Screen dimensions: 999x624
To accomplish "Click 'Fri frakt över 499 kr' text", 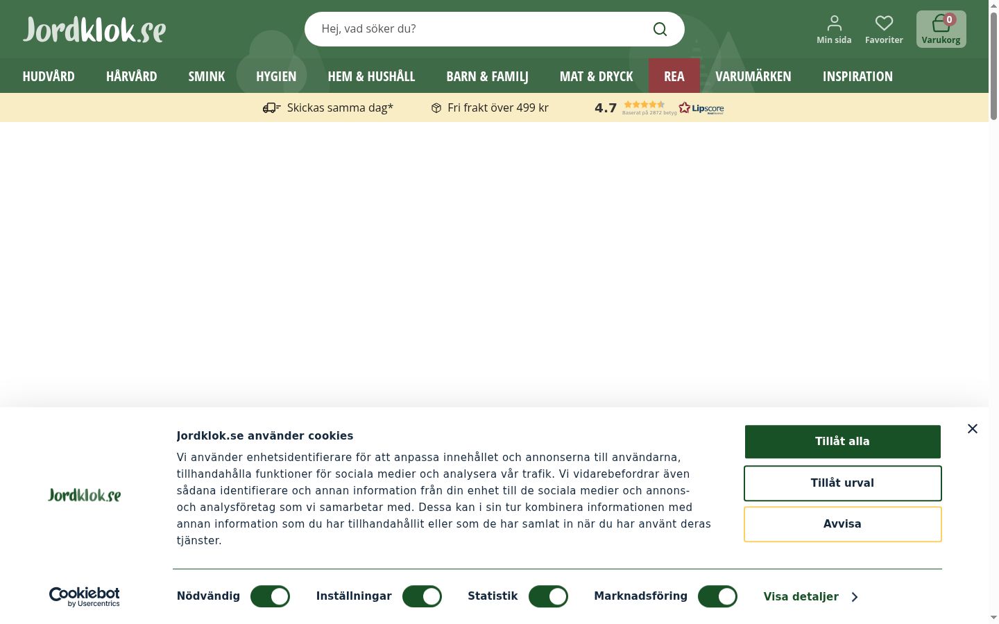I will click(498, 107).
